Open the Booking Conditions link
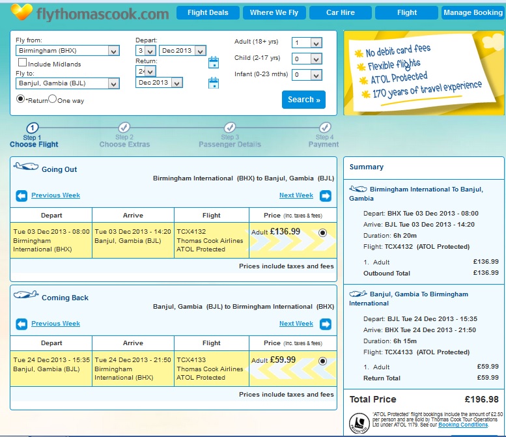Image resolution: width=506 pixels, height=437 pixels. coord(463,425)
